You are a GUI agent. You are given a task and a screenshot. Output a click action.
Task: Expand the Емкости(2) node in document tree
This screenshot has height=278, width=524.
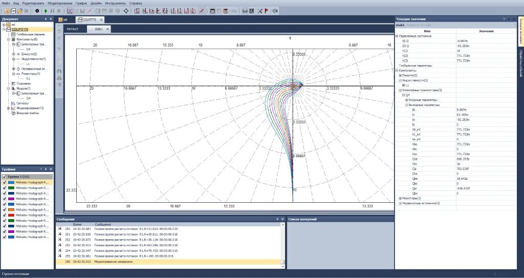click(14, 54)
